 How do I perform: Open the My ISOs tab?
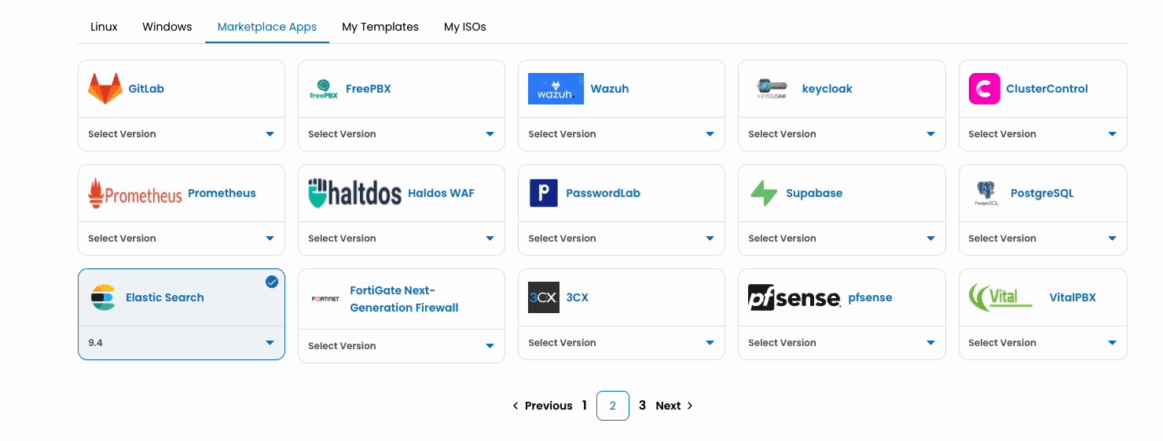pos(465,27)
